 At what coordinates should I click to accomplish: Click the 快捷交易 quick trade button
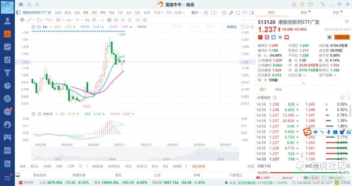pyautogui.click(x=342, y=37)
